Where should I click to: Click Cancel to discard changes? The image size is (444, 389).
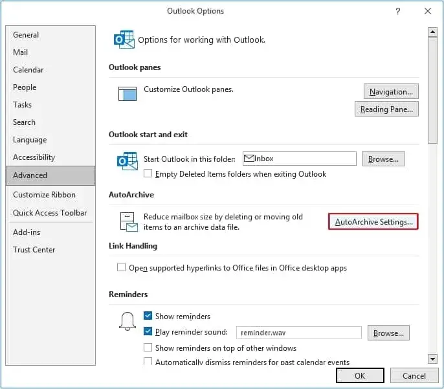[x=414, y=375]
